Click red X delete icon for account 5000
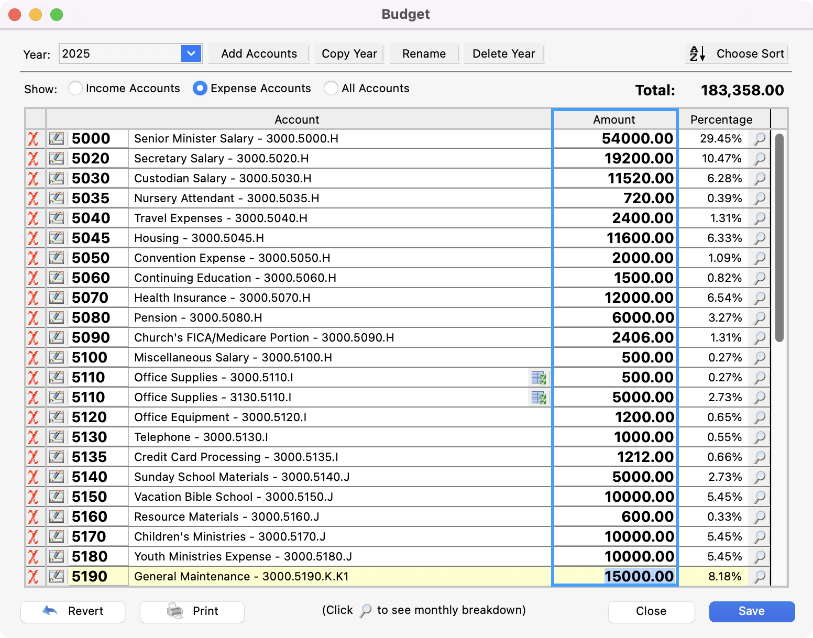 pyautogui.click(x=33, y=139)
